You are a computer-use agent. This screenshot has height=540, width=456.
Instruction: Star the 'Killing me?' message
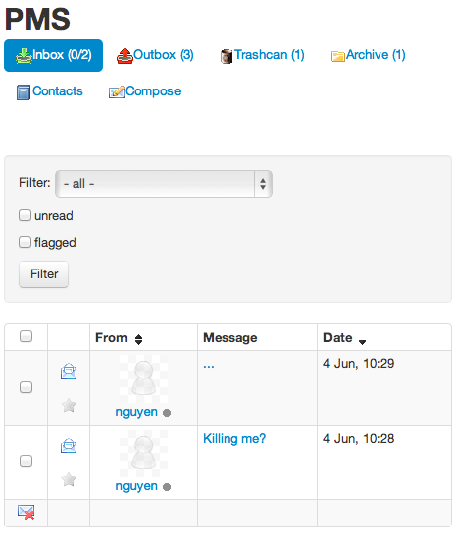[x=69, y=479]
